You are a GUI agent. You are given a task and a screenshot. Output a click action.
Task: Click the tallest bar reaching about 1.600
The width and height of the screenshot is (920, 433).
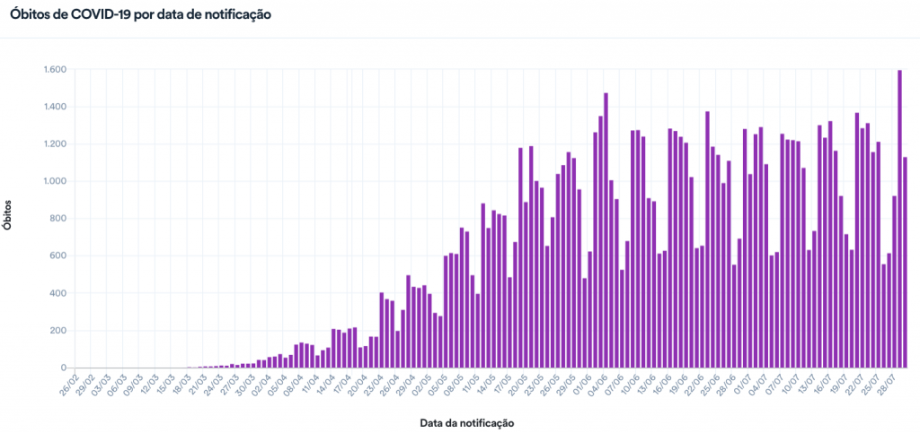pos(899,220)
